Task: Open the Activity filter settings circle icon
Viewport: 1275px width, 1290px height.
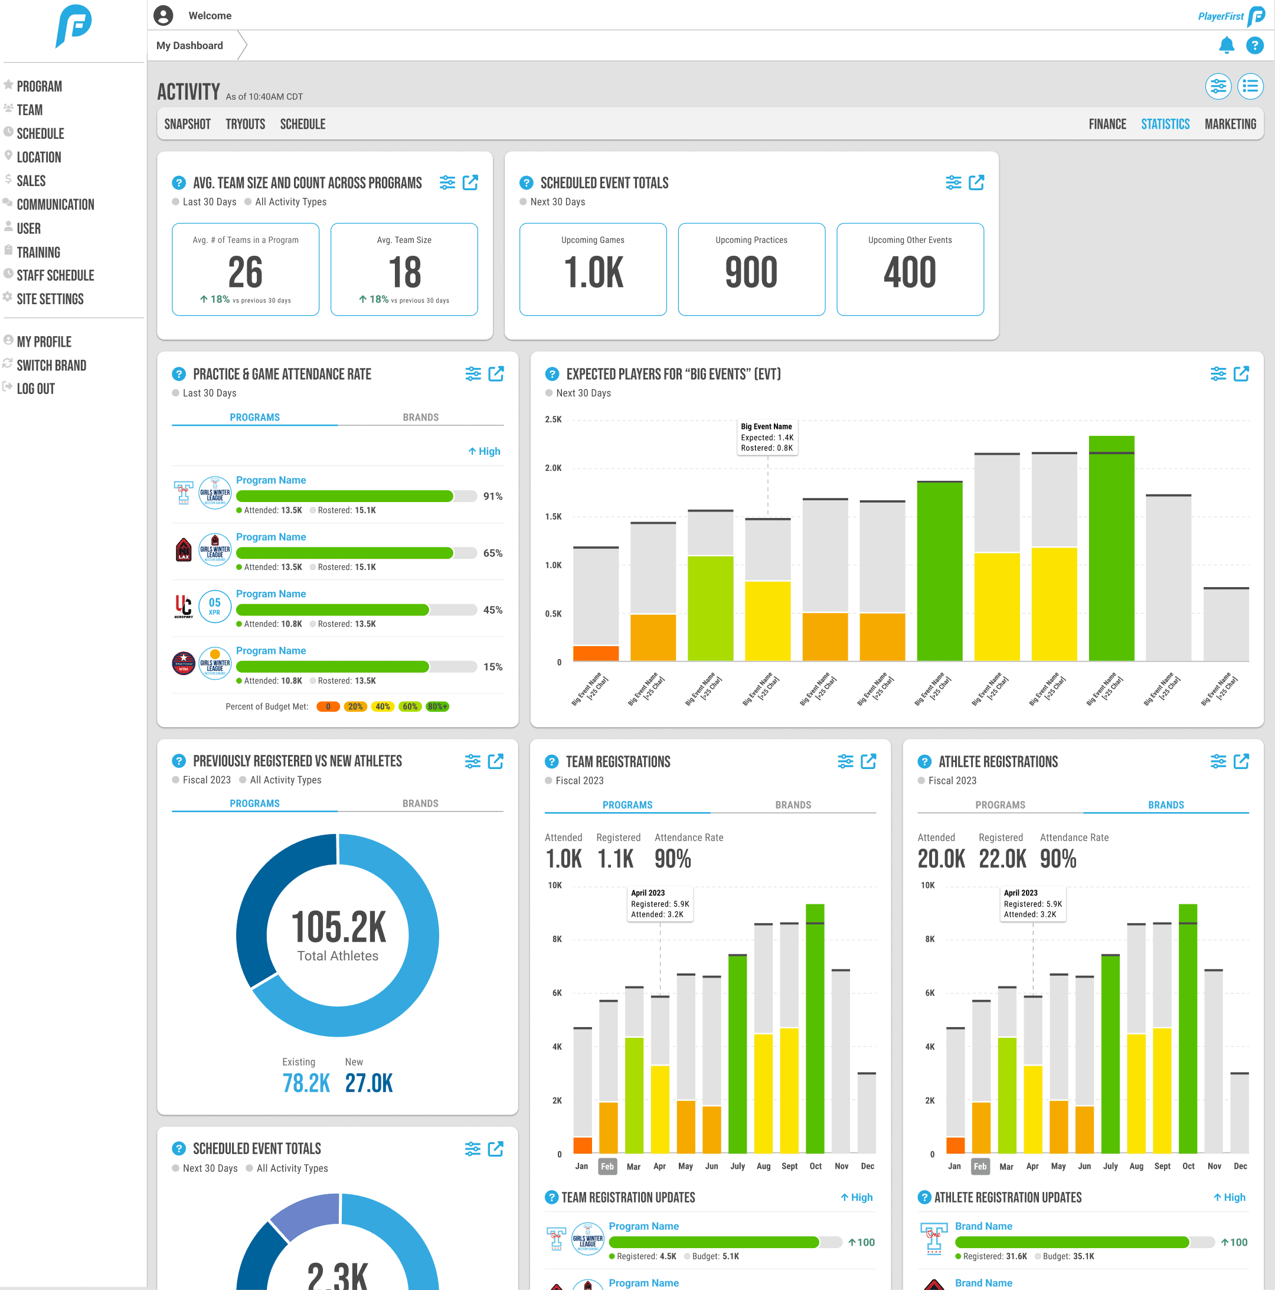Action: click(x=1218, y=86)
